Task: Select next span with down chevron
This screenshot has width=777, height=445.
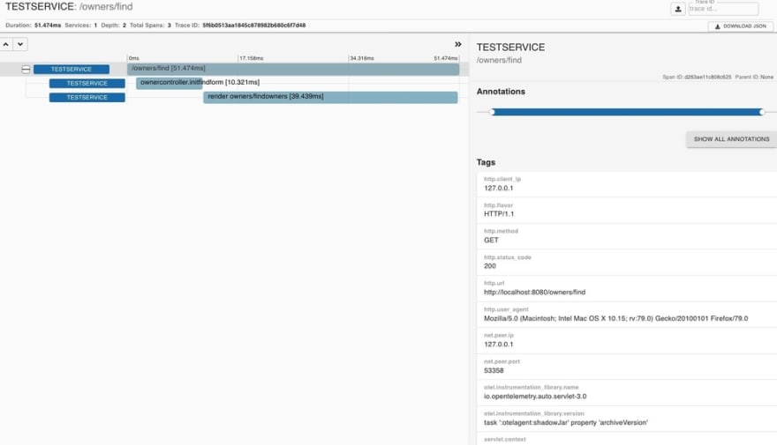Action: click(20, 44)
